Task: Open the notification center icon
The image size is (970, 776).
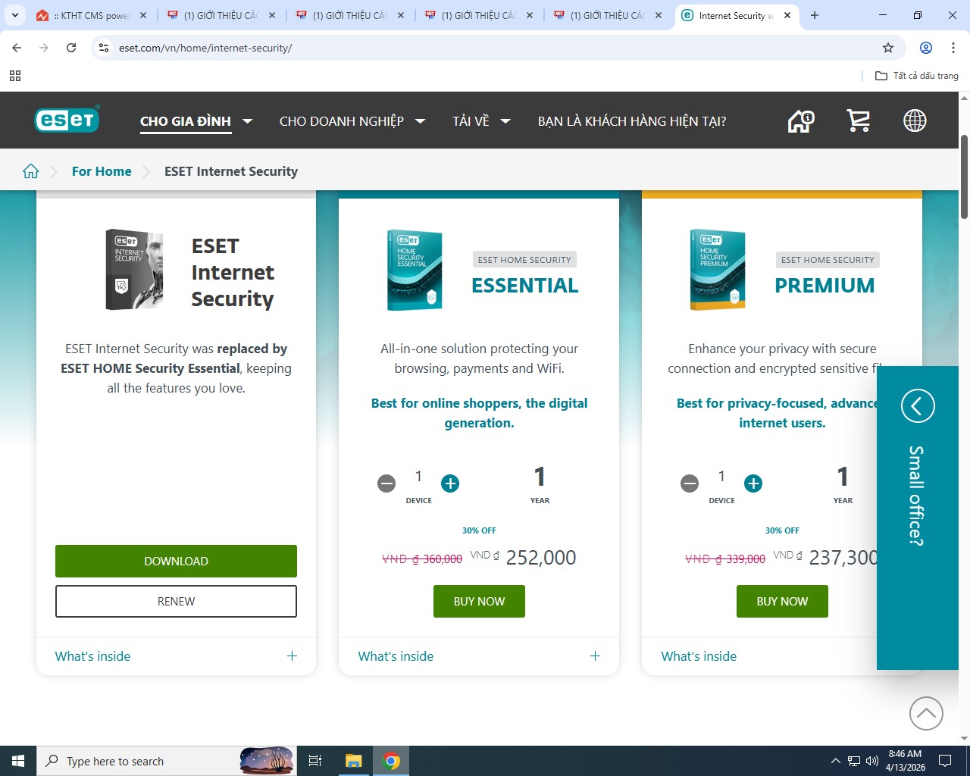Action: click(x=945, y=761)
